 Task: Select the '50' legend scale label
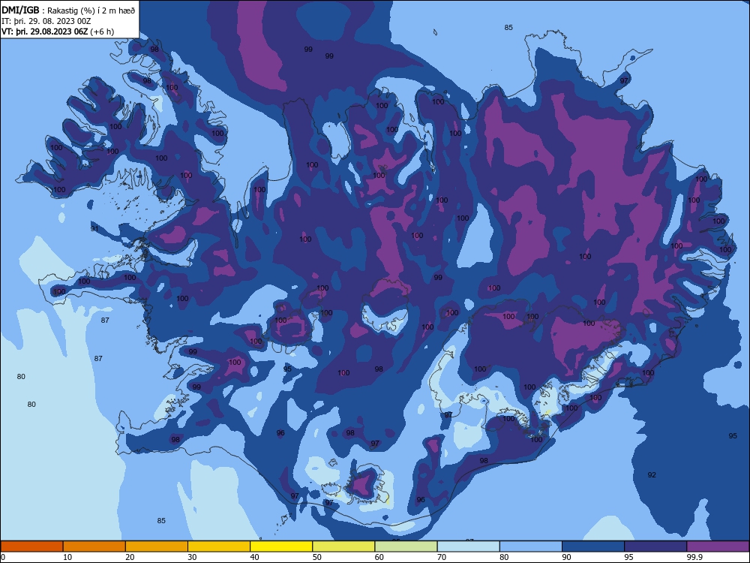coord(316,557)
